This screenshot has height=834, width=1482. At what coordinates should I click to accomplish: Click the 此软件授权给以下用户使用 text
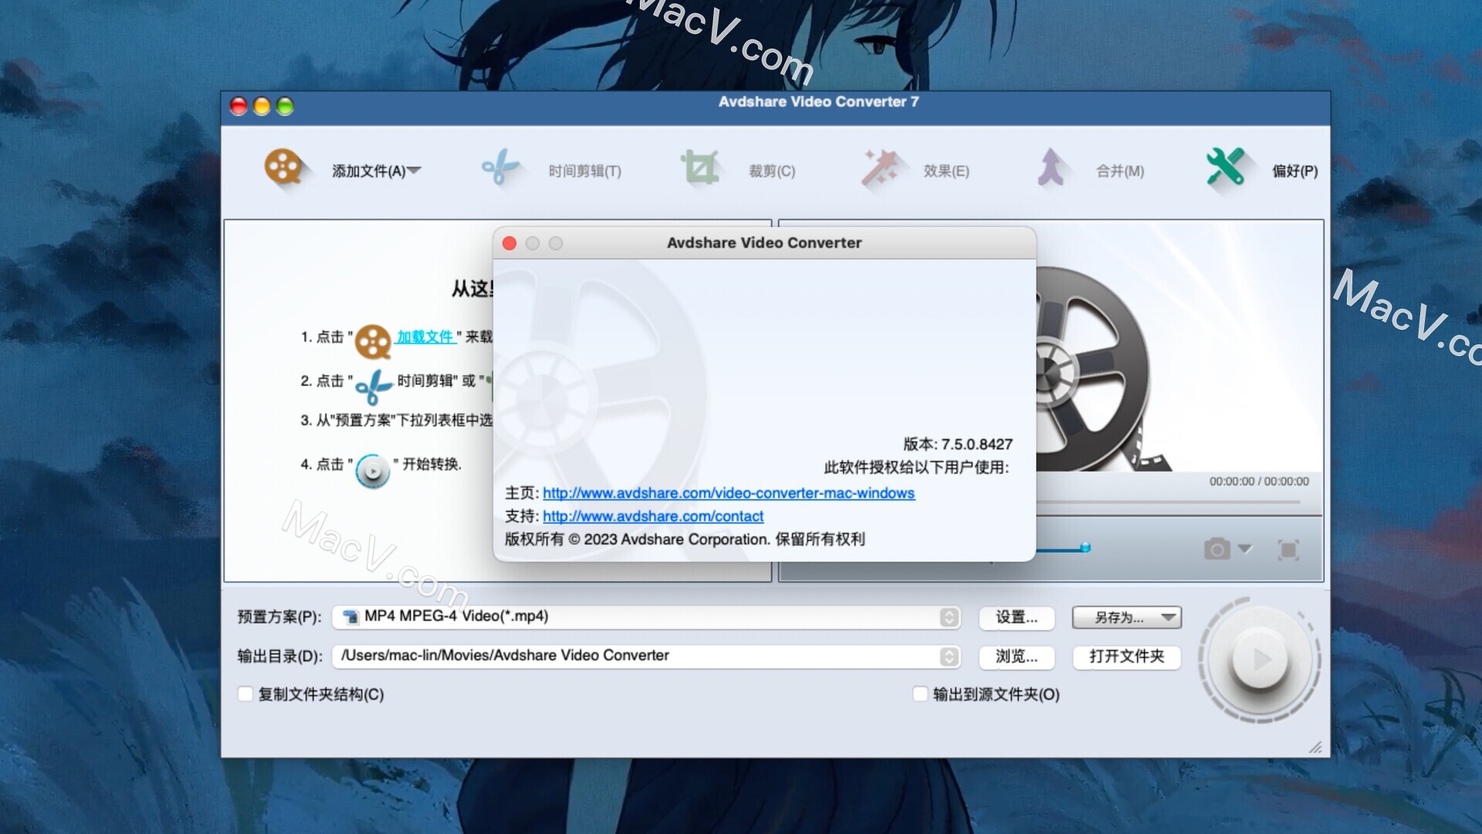coord(916,467)
